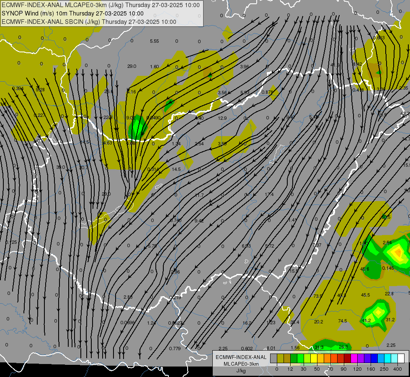Click the map value 0.227

point(39,115)
